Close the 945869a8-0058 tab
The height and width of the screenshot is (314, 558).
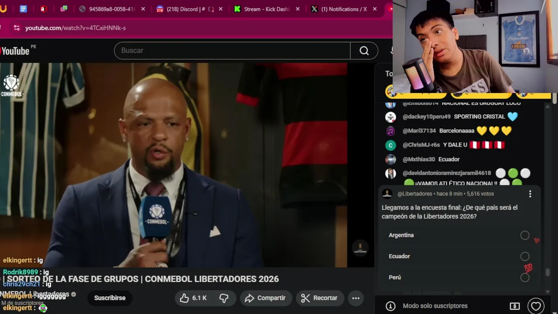click(143, 9)
